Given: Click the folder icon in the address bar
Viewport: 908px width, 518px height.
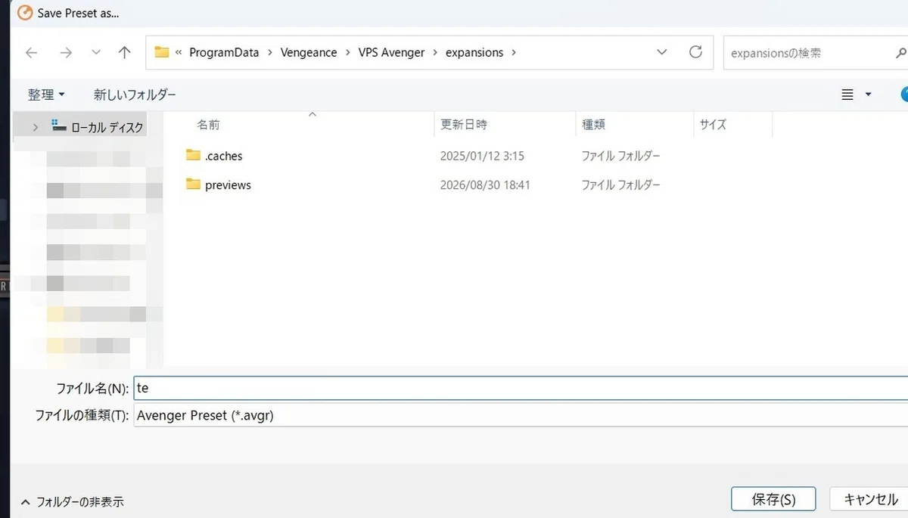Looking at the screenshot, I should (161, 52).
